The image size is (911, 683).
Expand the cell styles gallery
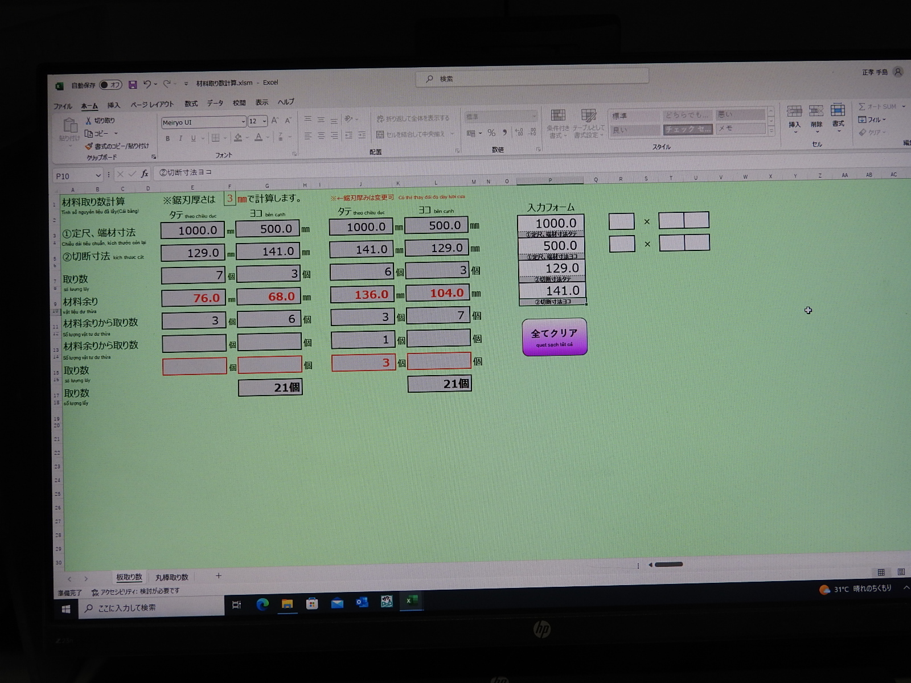coord(771,131)
